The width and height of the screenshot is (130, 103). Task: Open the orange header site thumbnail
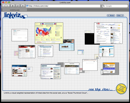(109, 68)
